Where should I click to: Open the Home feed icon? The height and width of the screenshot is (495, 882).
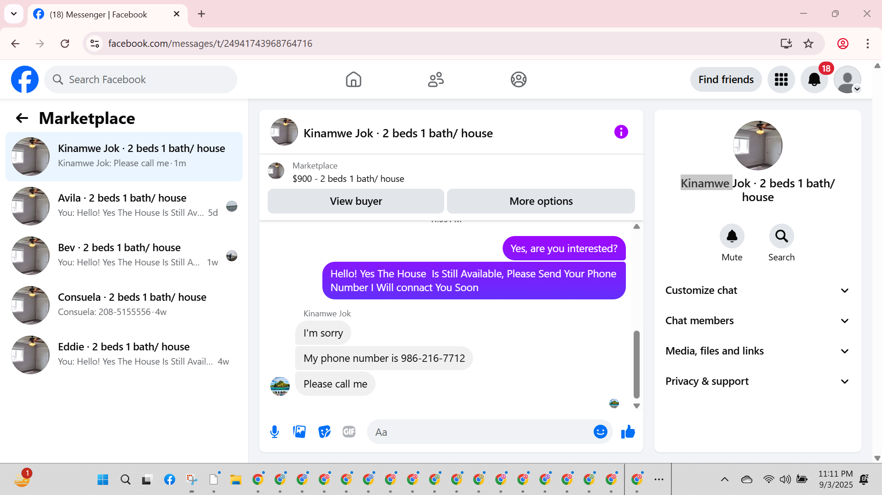(353, 79)
